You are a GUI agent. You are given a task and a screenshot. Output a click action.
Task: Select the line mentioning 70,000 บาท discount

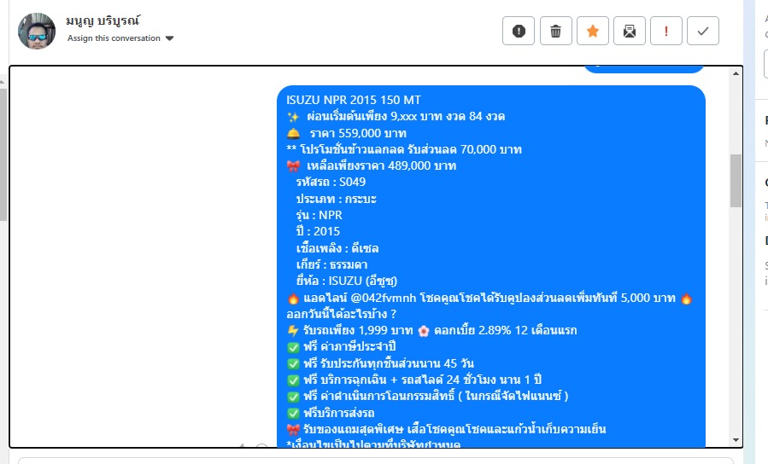[404, 149]
